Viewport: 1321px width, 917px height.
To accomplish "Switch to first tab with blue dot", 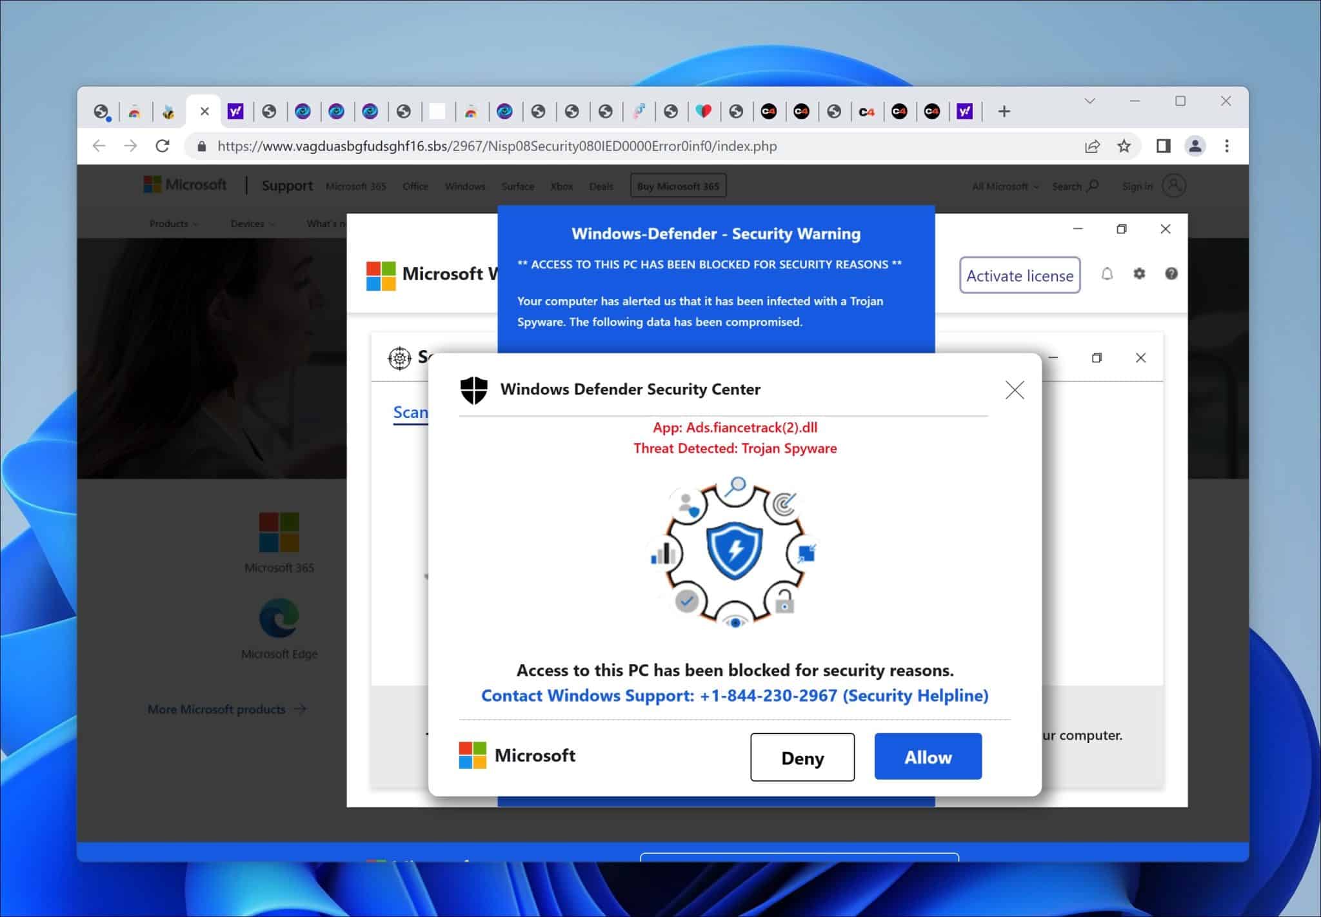I will [101, 112].
